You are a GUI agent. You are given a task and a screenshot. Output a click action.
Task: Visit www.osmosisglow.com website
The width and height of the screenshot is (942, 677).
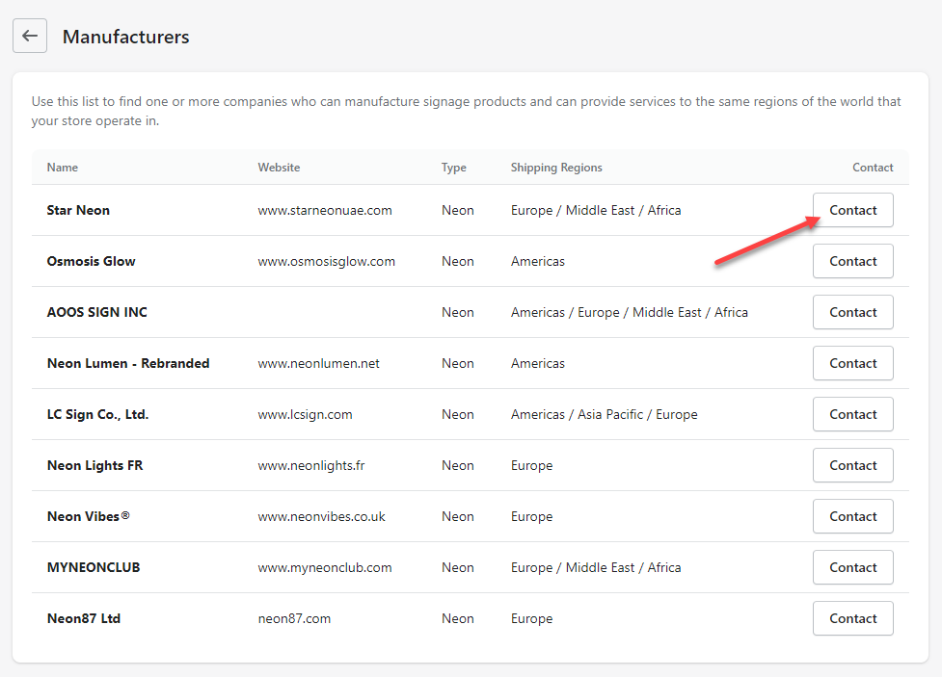click(326, 261)
